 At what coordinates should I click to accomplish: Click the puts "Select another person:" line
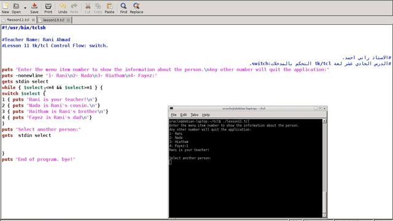coord(41,130)
